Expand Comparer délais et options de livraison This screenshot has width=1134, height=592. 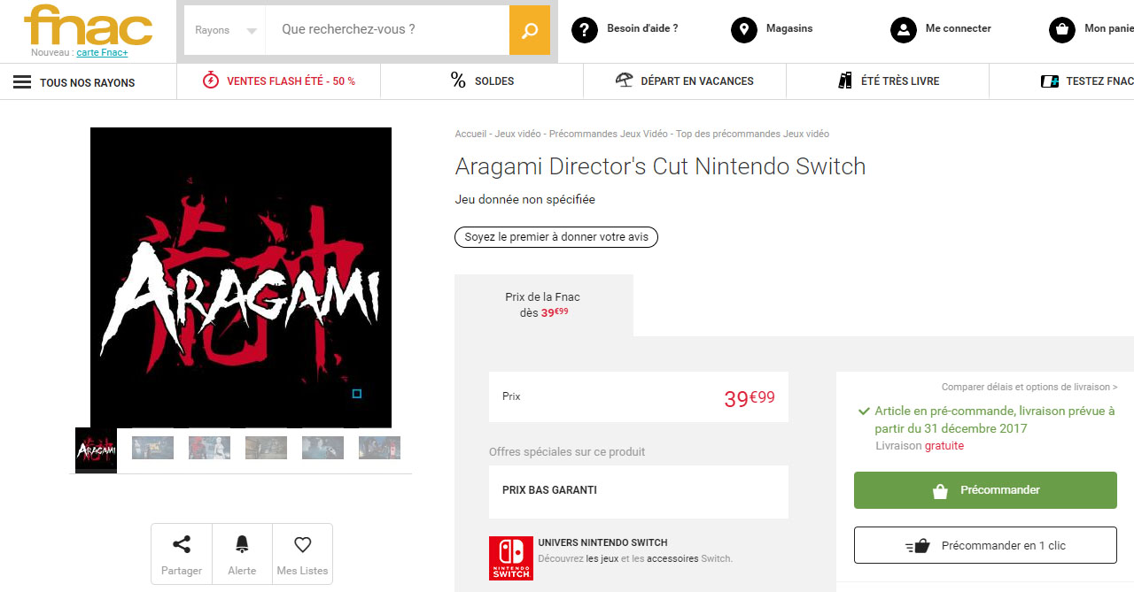[1029, 387]
